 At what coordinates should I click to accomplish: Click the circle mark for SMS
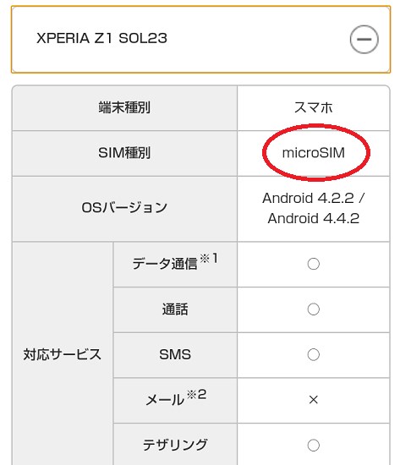pyautogui.click(x=314, y=354)
